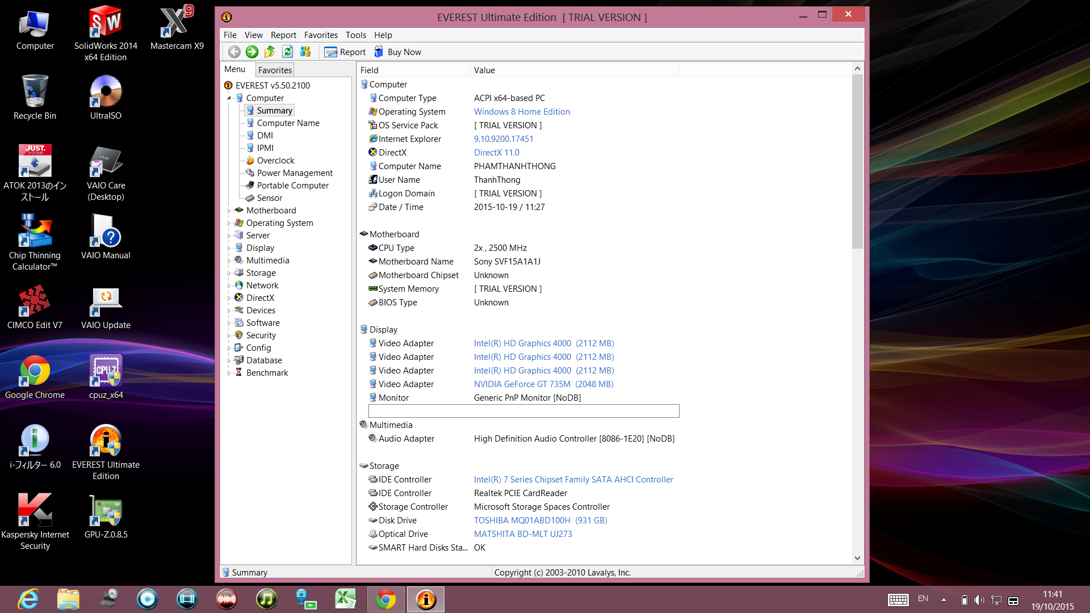
Task: Click the volume icon in system tray
Action: tap(979, 600)
